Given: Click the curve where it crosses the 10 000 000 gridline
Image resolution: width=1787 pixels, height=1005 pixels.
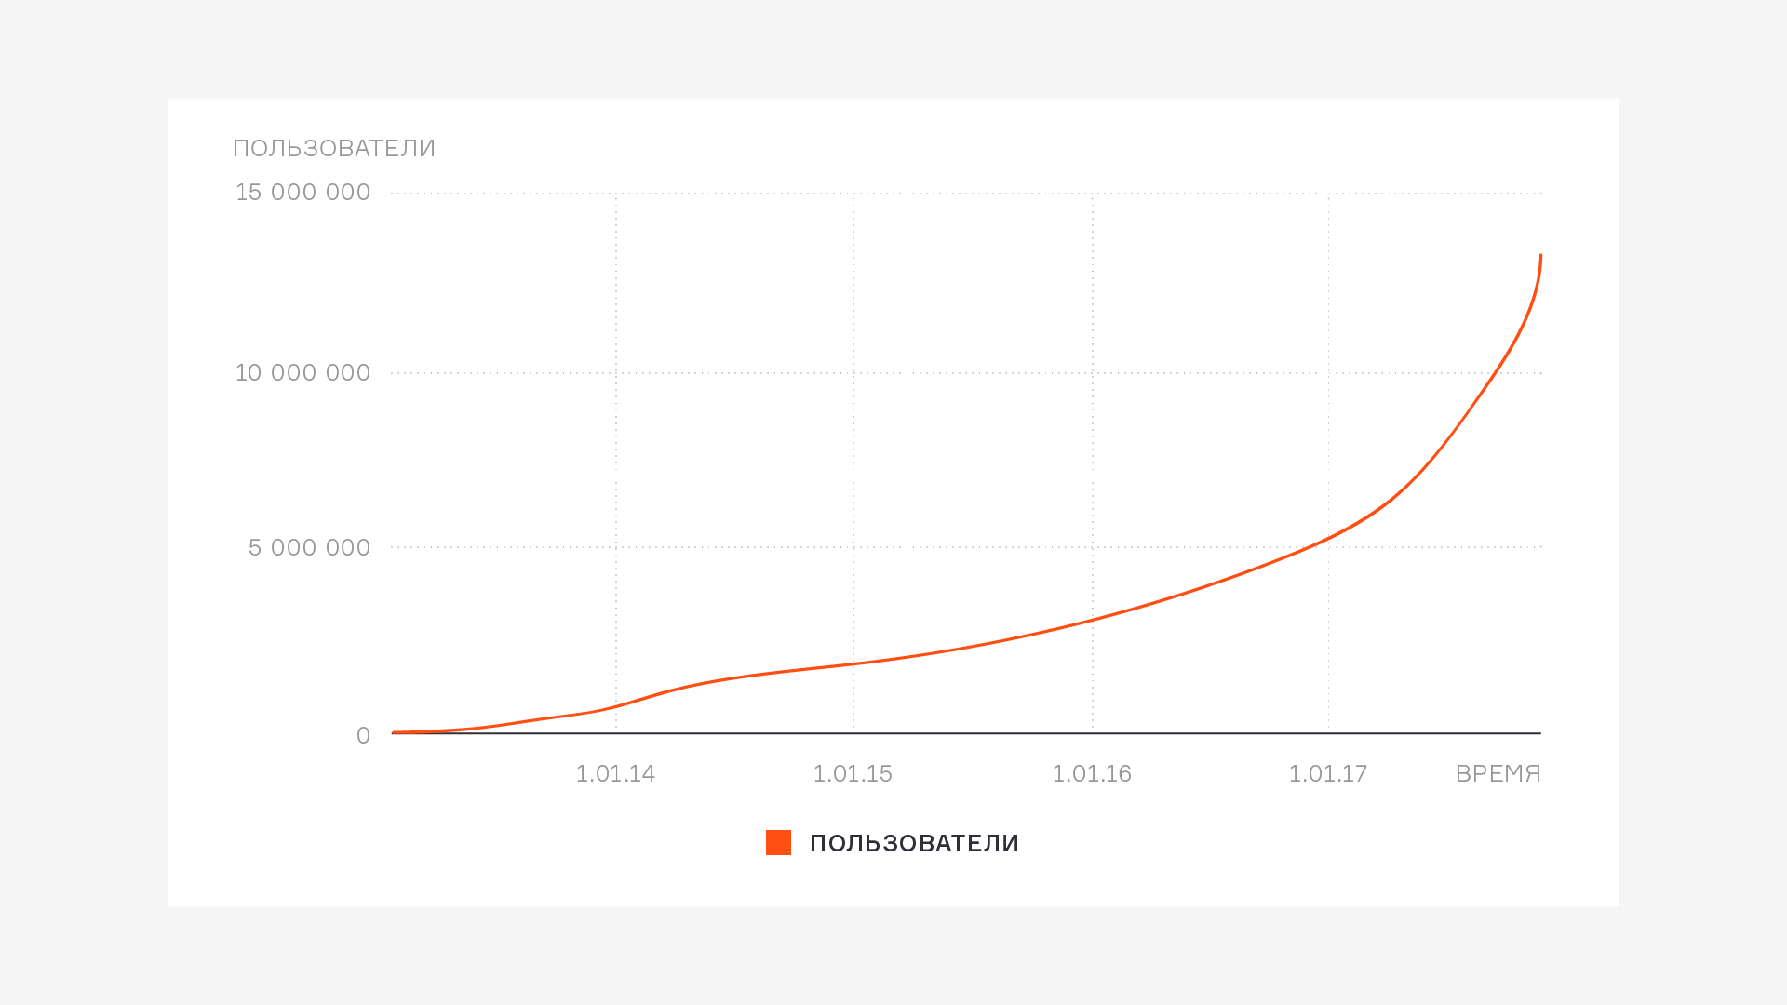Looking at the screenshot, I should [1496, 373].
